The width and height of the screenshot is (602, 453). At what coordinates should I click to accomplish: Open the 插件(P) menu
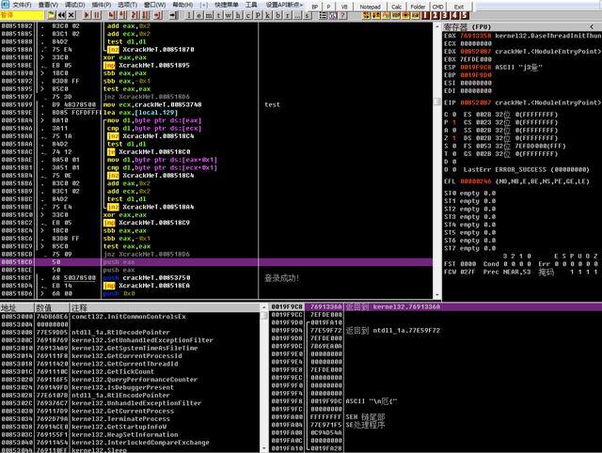pyautogui.click(x=100, y=5)
